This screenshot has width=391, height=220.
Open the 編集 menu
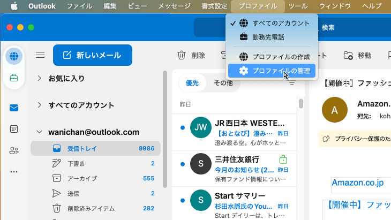coord(110,6)
